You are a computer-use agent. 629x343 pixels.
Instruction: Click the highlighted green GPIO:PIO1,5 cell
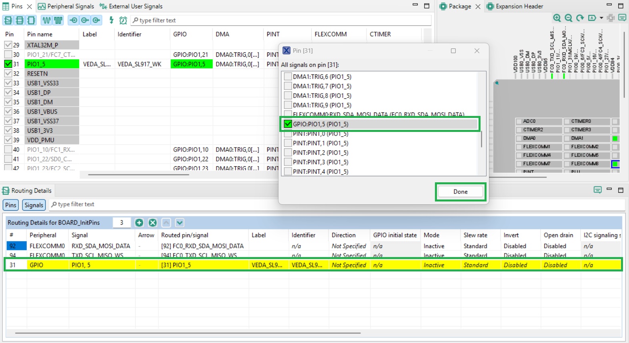(x=191, y=64)
